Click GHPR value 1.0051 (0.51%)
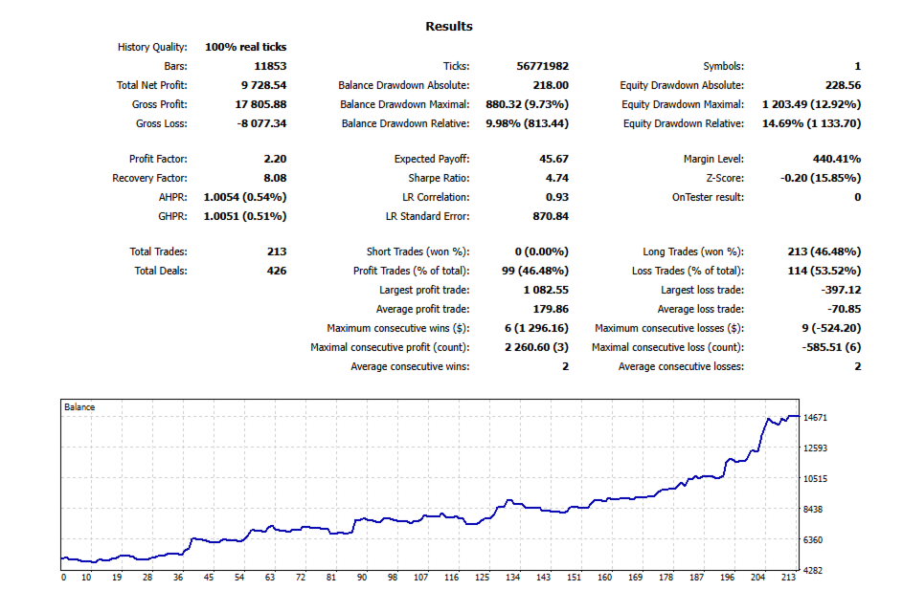 pyautogui.click(x=245, y=216)
